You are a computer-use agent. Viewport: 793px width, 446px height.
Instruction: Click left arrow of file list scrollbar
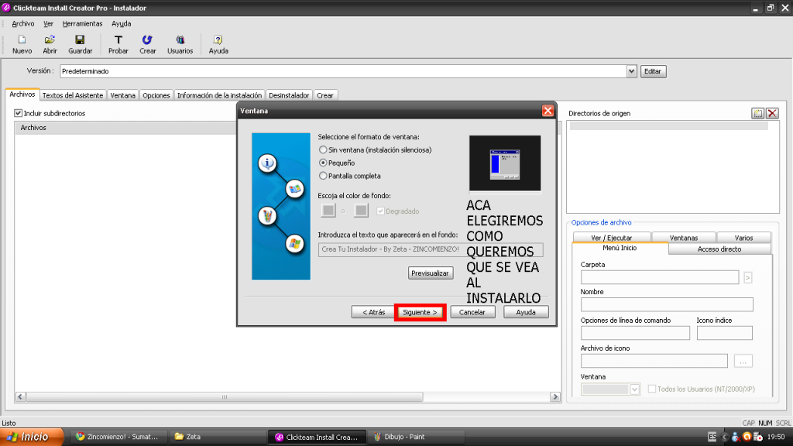click(20, 397)
